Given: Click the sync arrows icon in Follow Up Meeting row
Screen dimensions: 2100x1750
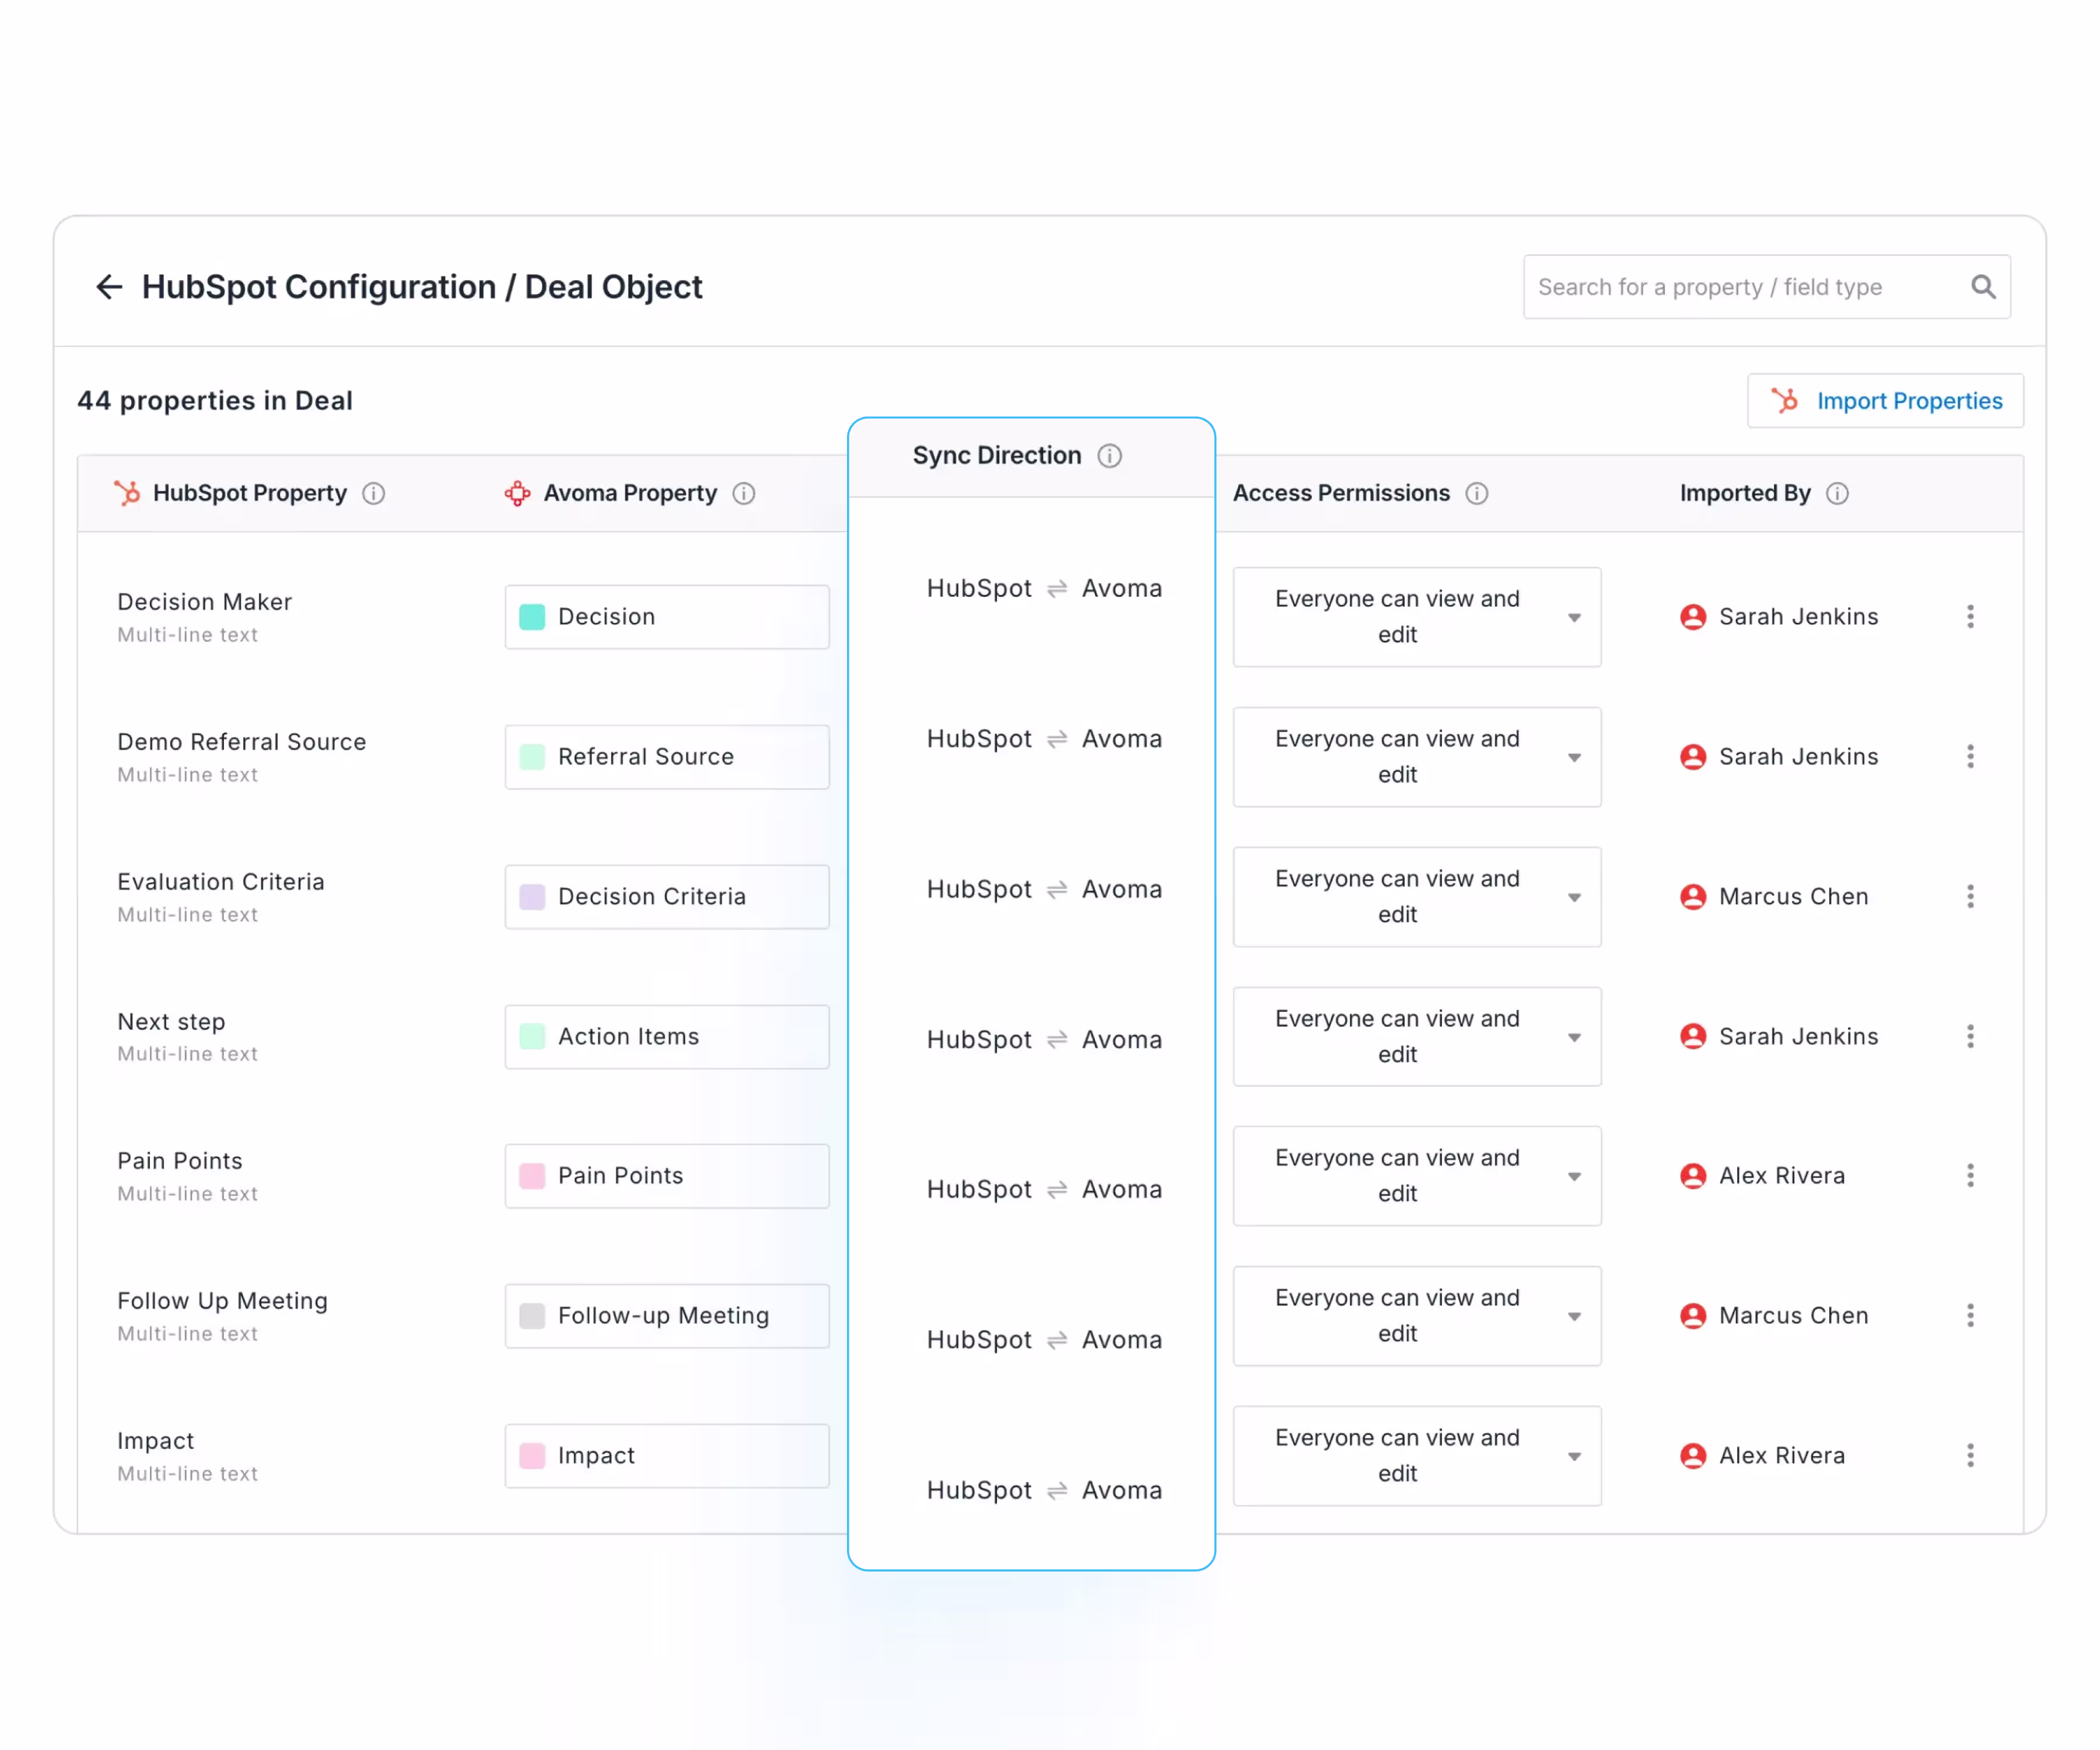Looking at the screenshot, I should click(1057, 1341).
